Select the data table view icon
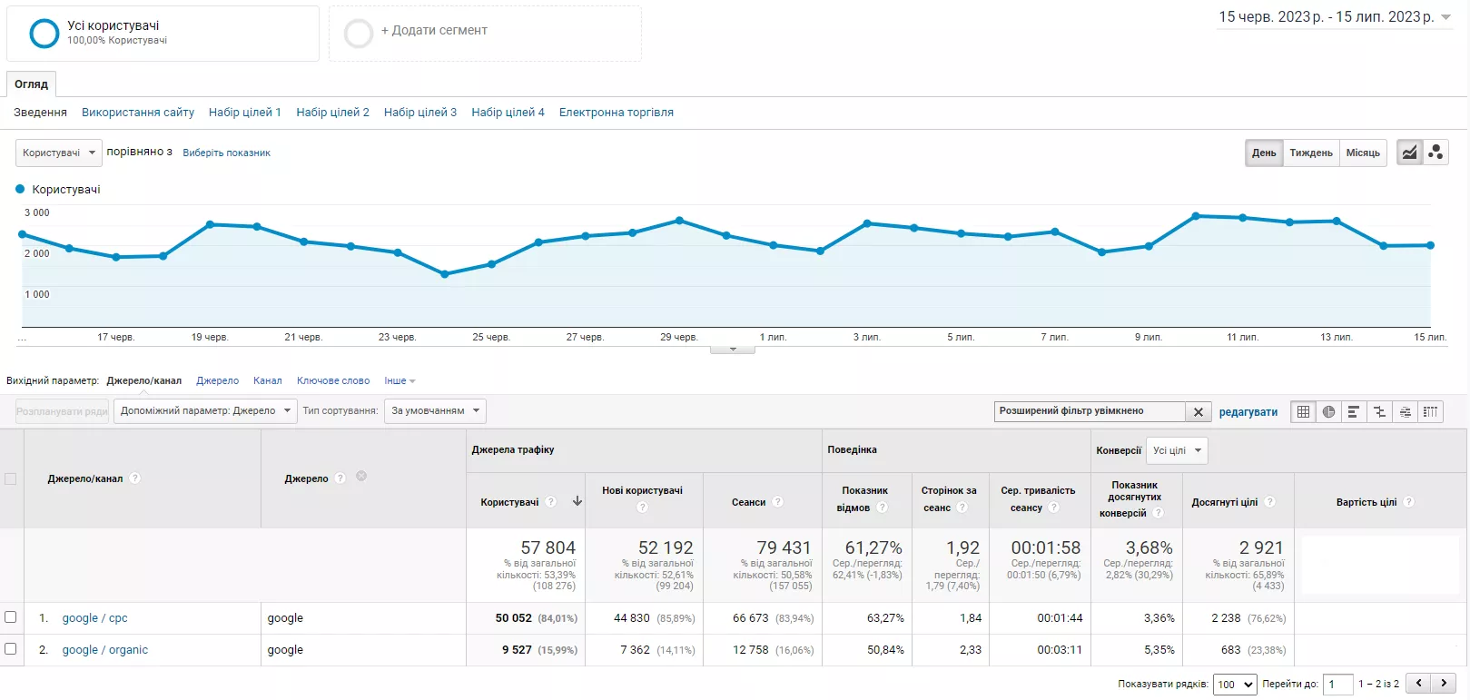Image resolution: width=1470 pixels, height=700 pixels. coord(1303,412)
